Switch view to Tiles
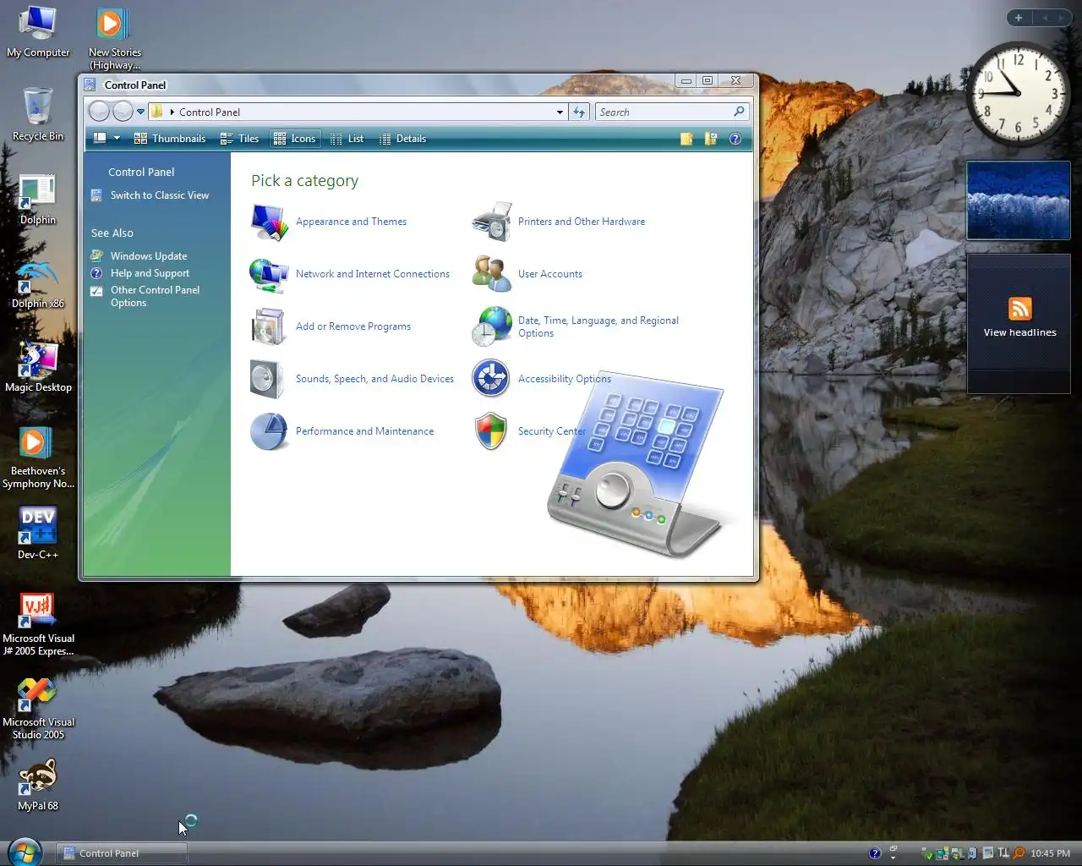Screen dimensions: 1082x866 239,139
